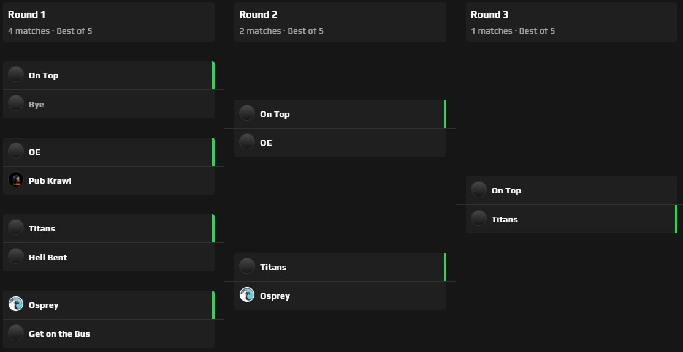Click Pub Krawl team name

[50, 181]
